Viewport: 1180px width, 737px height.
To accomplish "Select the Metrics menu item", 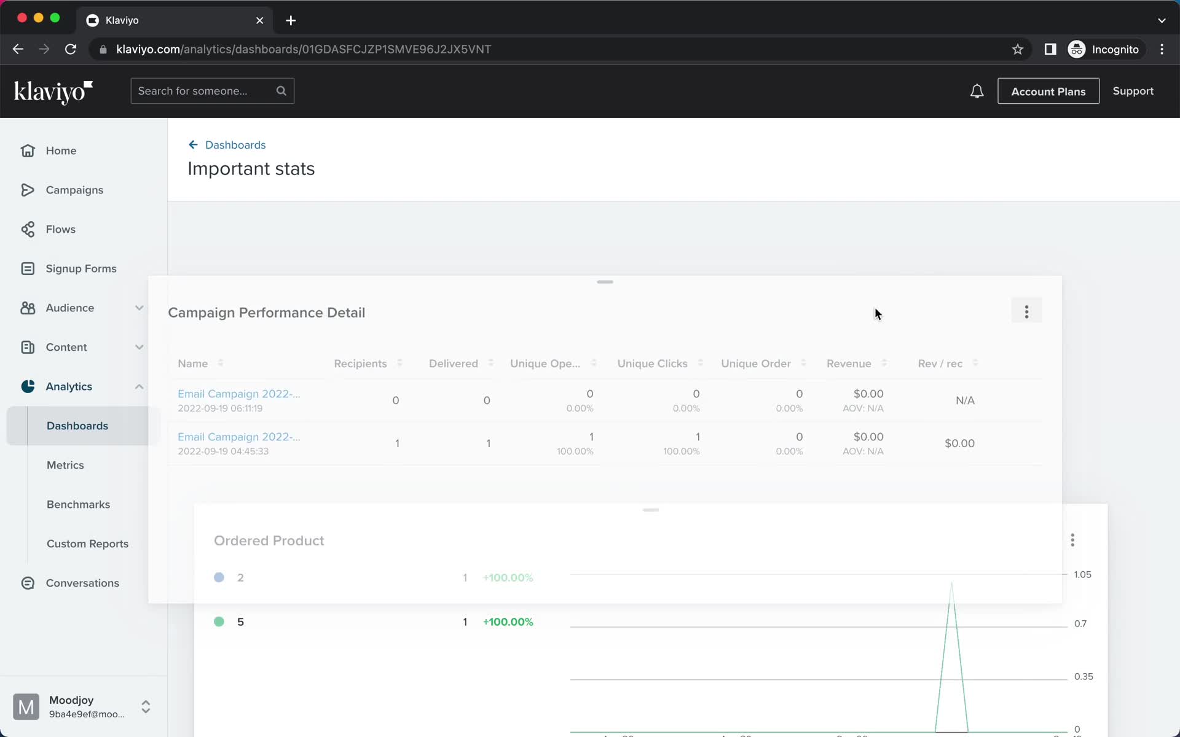I will 65,464.
